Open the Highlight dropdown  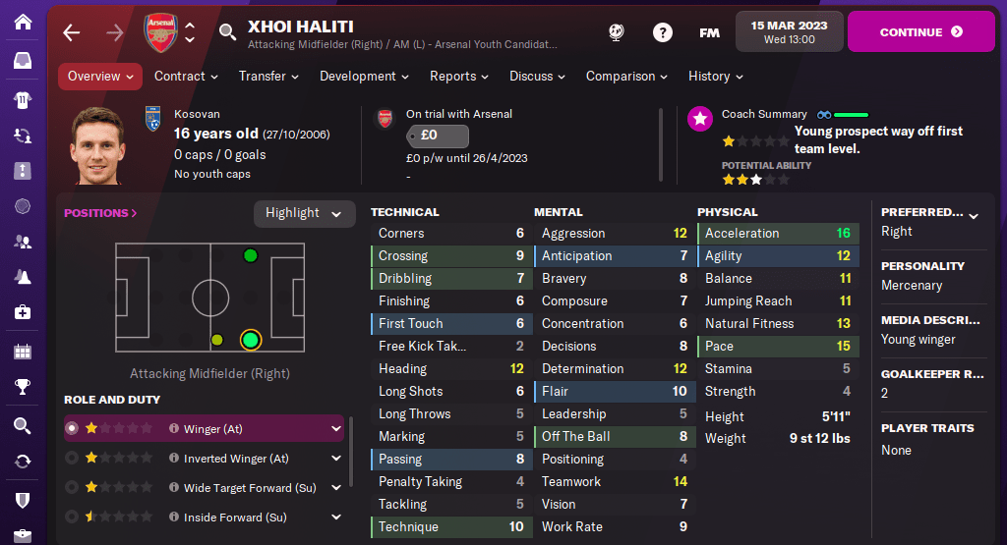304,213
